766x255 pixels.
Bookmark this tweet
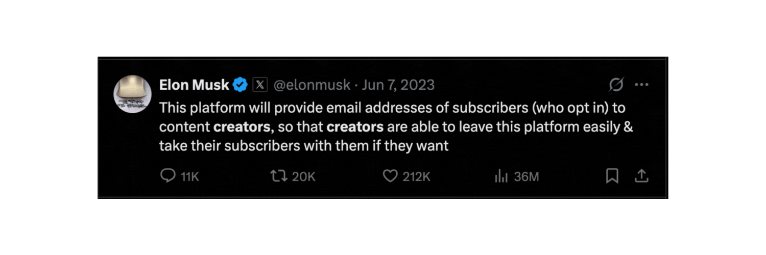pyautogui.click(x=612, y=176)
